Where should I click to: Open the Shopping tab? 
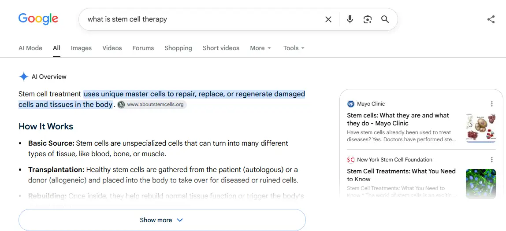(178, 48)
